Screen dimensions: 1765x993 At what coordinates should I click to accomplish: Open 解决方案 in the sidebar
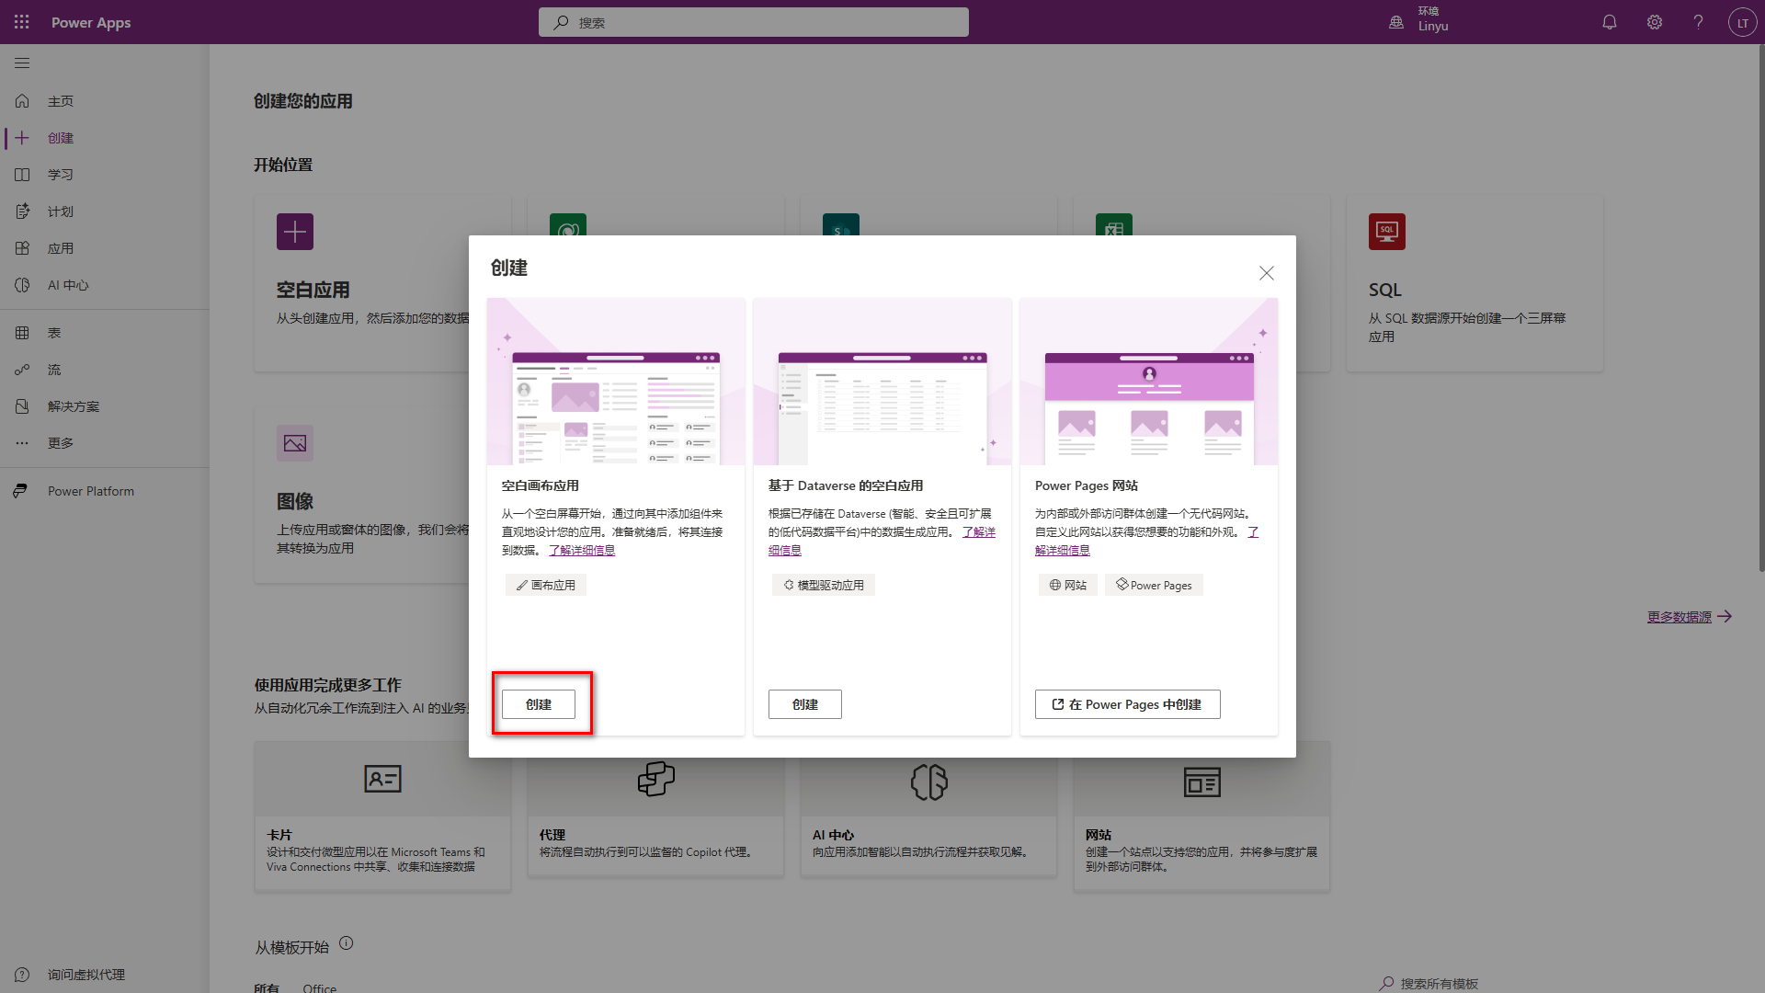[73, 406]
